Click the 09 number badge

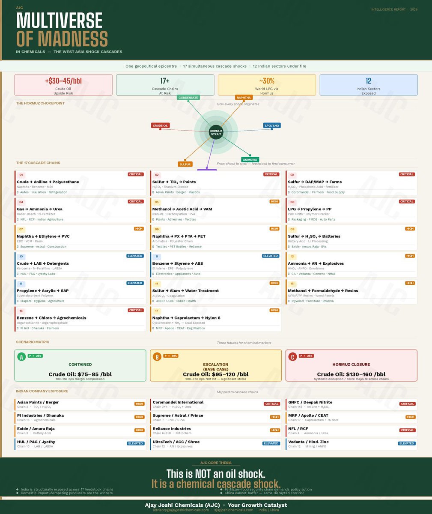pos(292,229)
